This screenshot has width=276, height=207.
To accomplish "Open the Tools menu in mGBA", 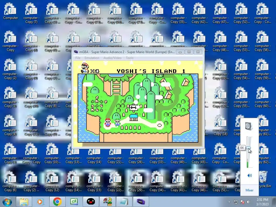I will [130, 58].
